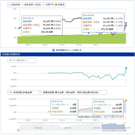The height and width of the screenshot is (135, 135).
Task: Click the left range handle of the navigator
Action: pos(102,126)
